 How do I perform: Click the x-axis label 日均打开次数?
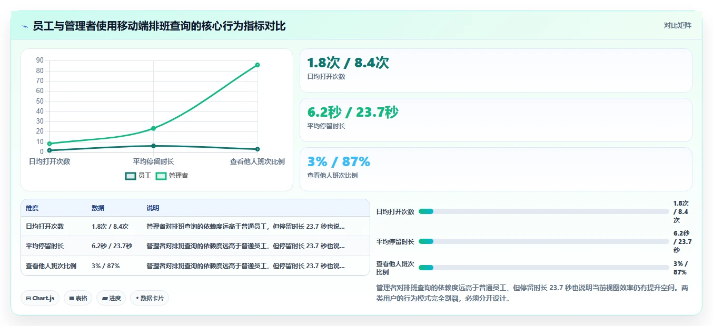coord(49,161)
